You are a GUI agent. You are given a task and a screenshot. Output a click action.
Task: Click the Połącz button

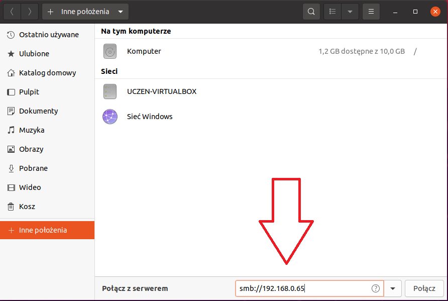pos(424,288)
